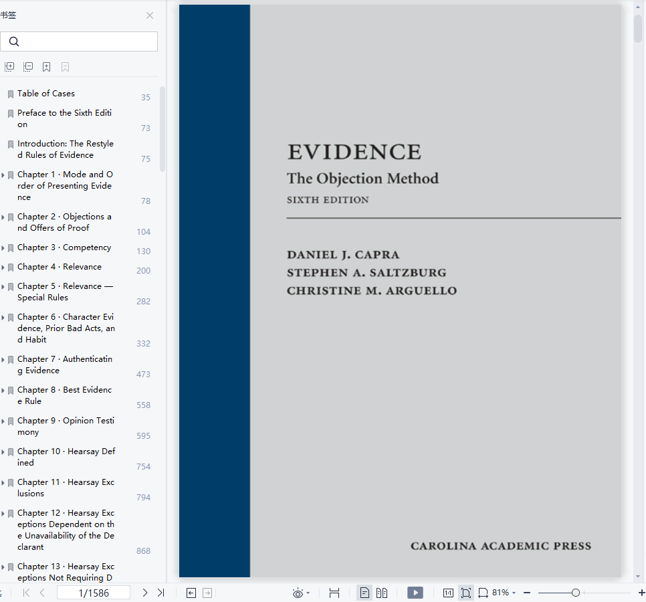Screen dimensions: 646x602
Task: Click the zoom slider handle
Action: click(576, 593)
